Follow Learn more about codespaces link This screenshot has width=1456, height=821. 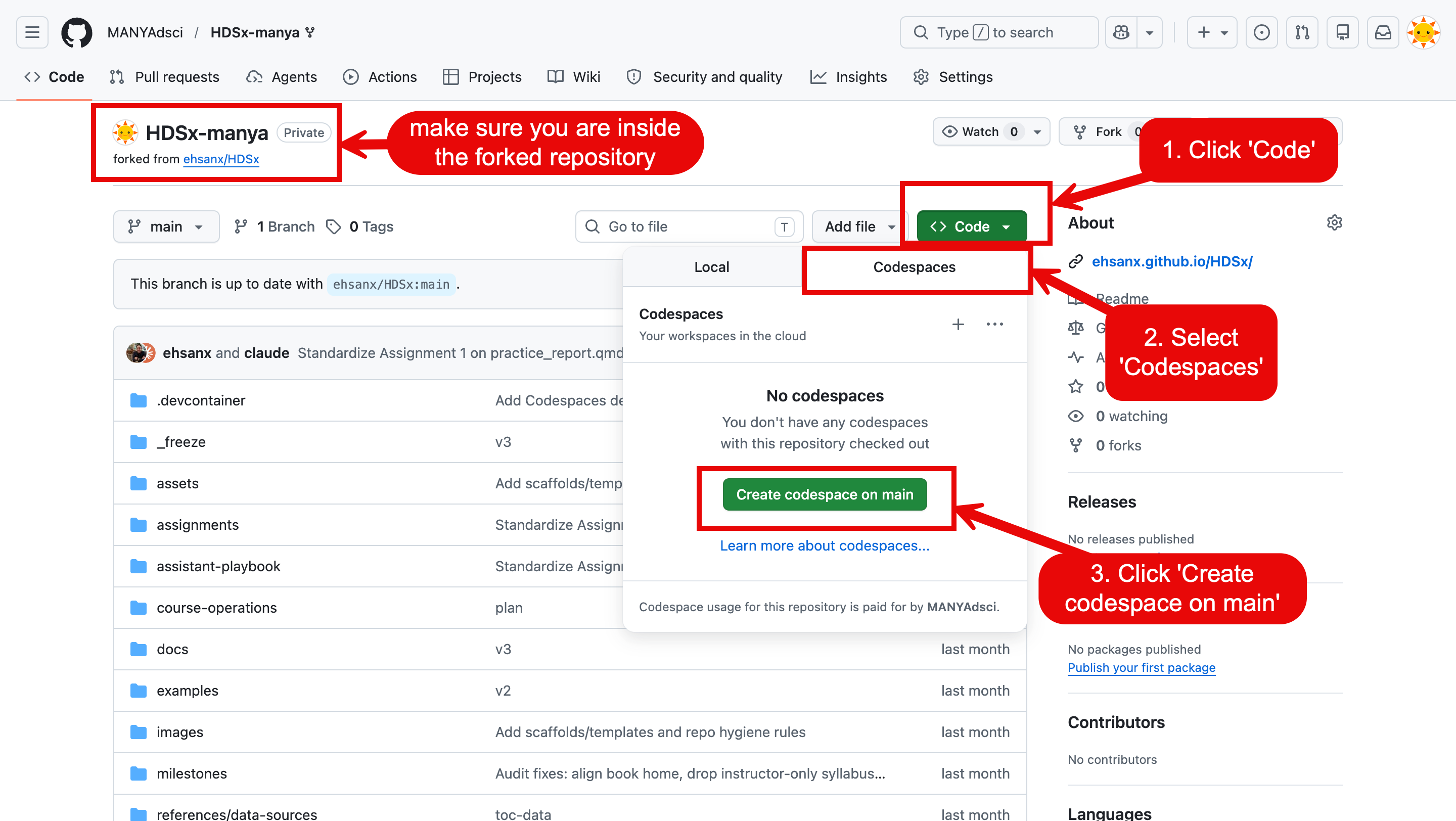pyautogui.click(x=825, y=546)
